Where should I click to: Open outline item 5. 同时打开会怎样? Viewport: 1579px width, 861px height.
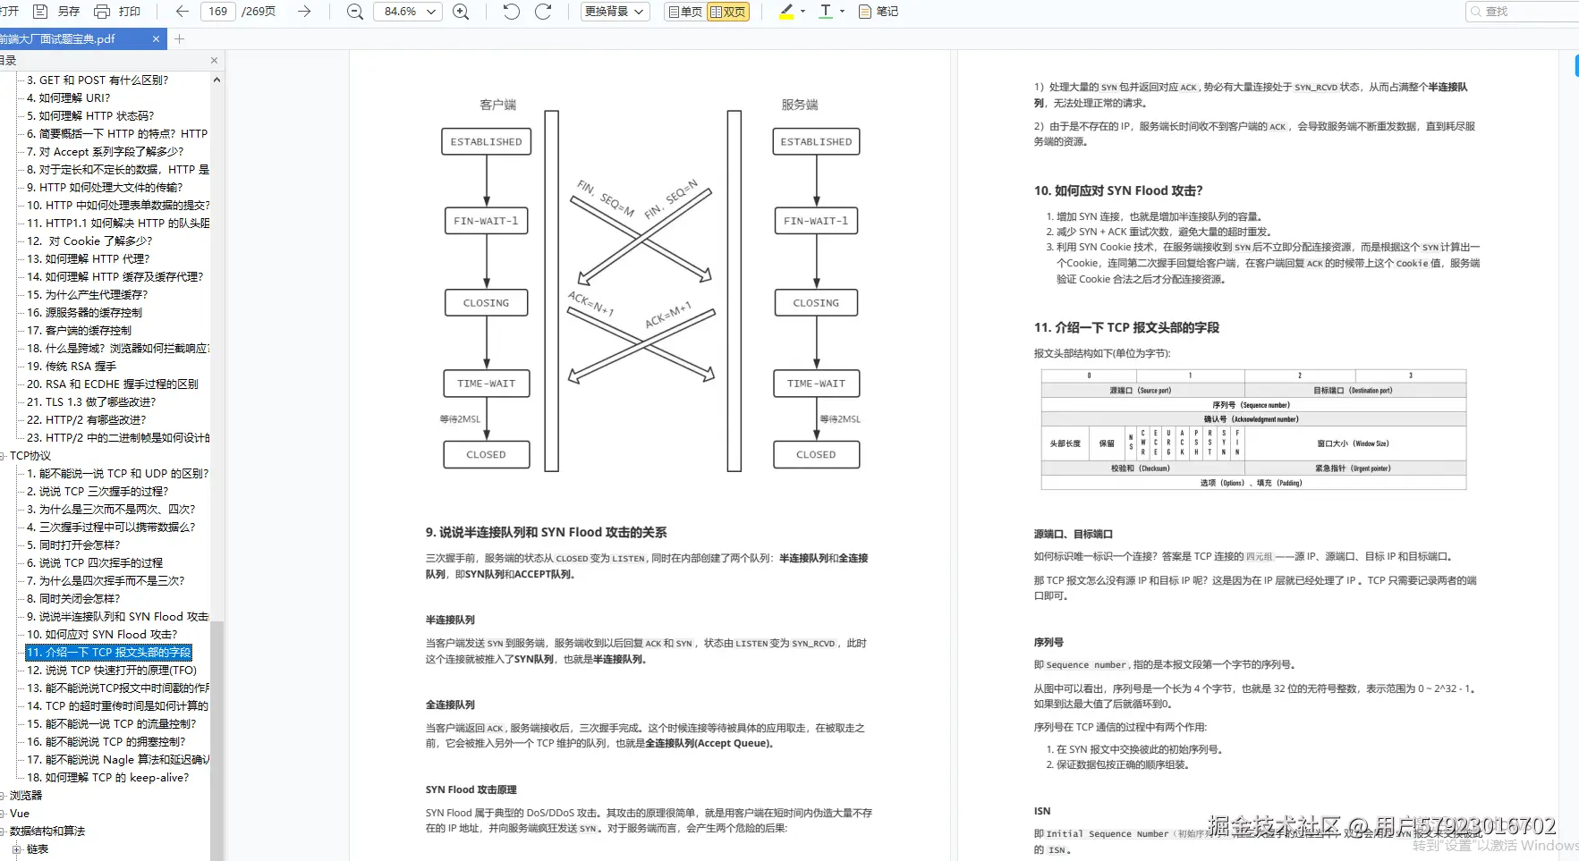[73, 545]
